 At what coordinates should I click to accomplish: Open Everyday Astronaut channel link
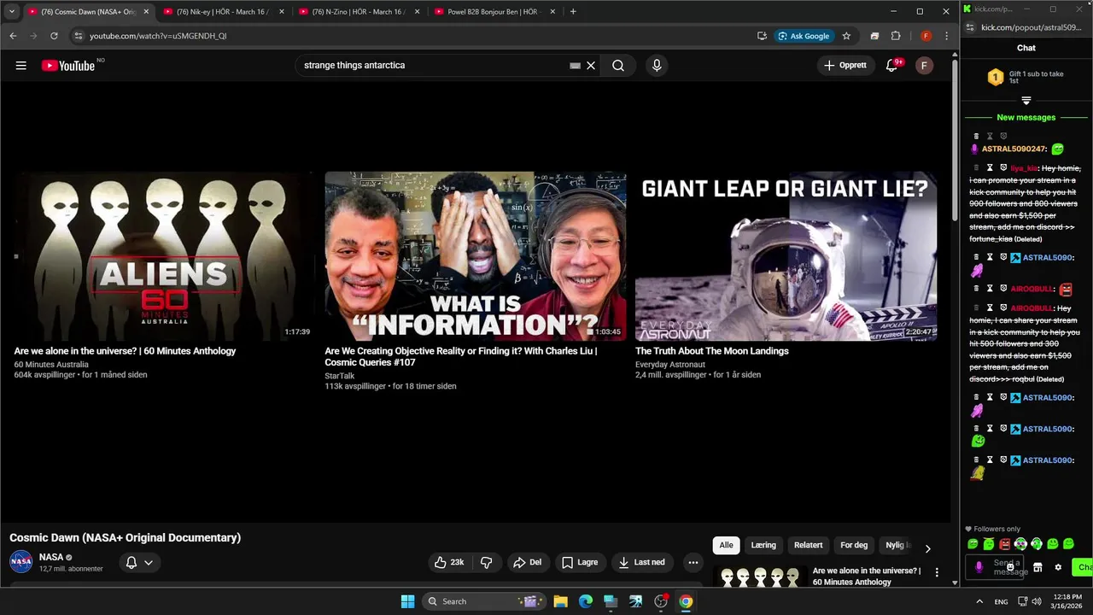(670, 365)
